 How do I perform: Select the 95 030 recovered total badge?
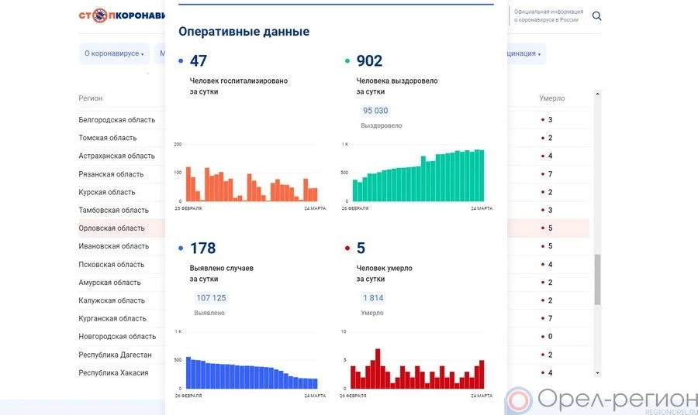[x=375, y=111]
